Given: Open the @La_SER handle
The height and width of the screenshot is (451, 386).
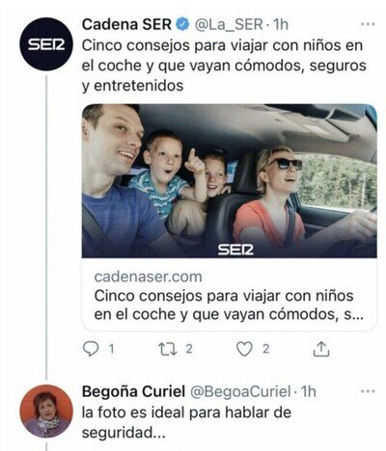Looking at the screenshot, I should pyautogui.click(x=229, y=25).
